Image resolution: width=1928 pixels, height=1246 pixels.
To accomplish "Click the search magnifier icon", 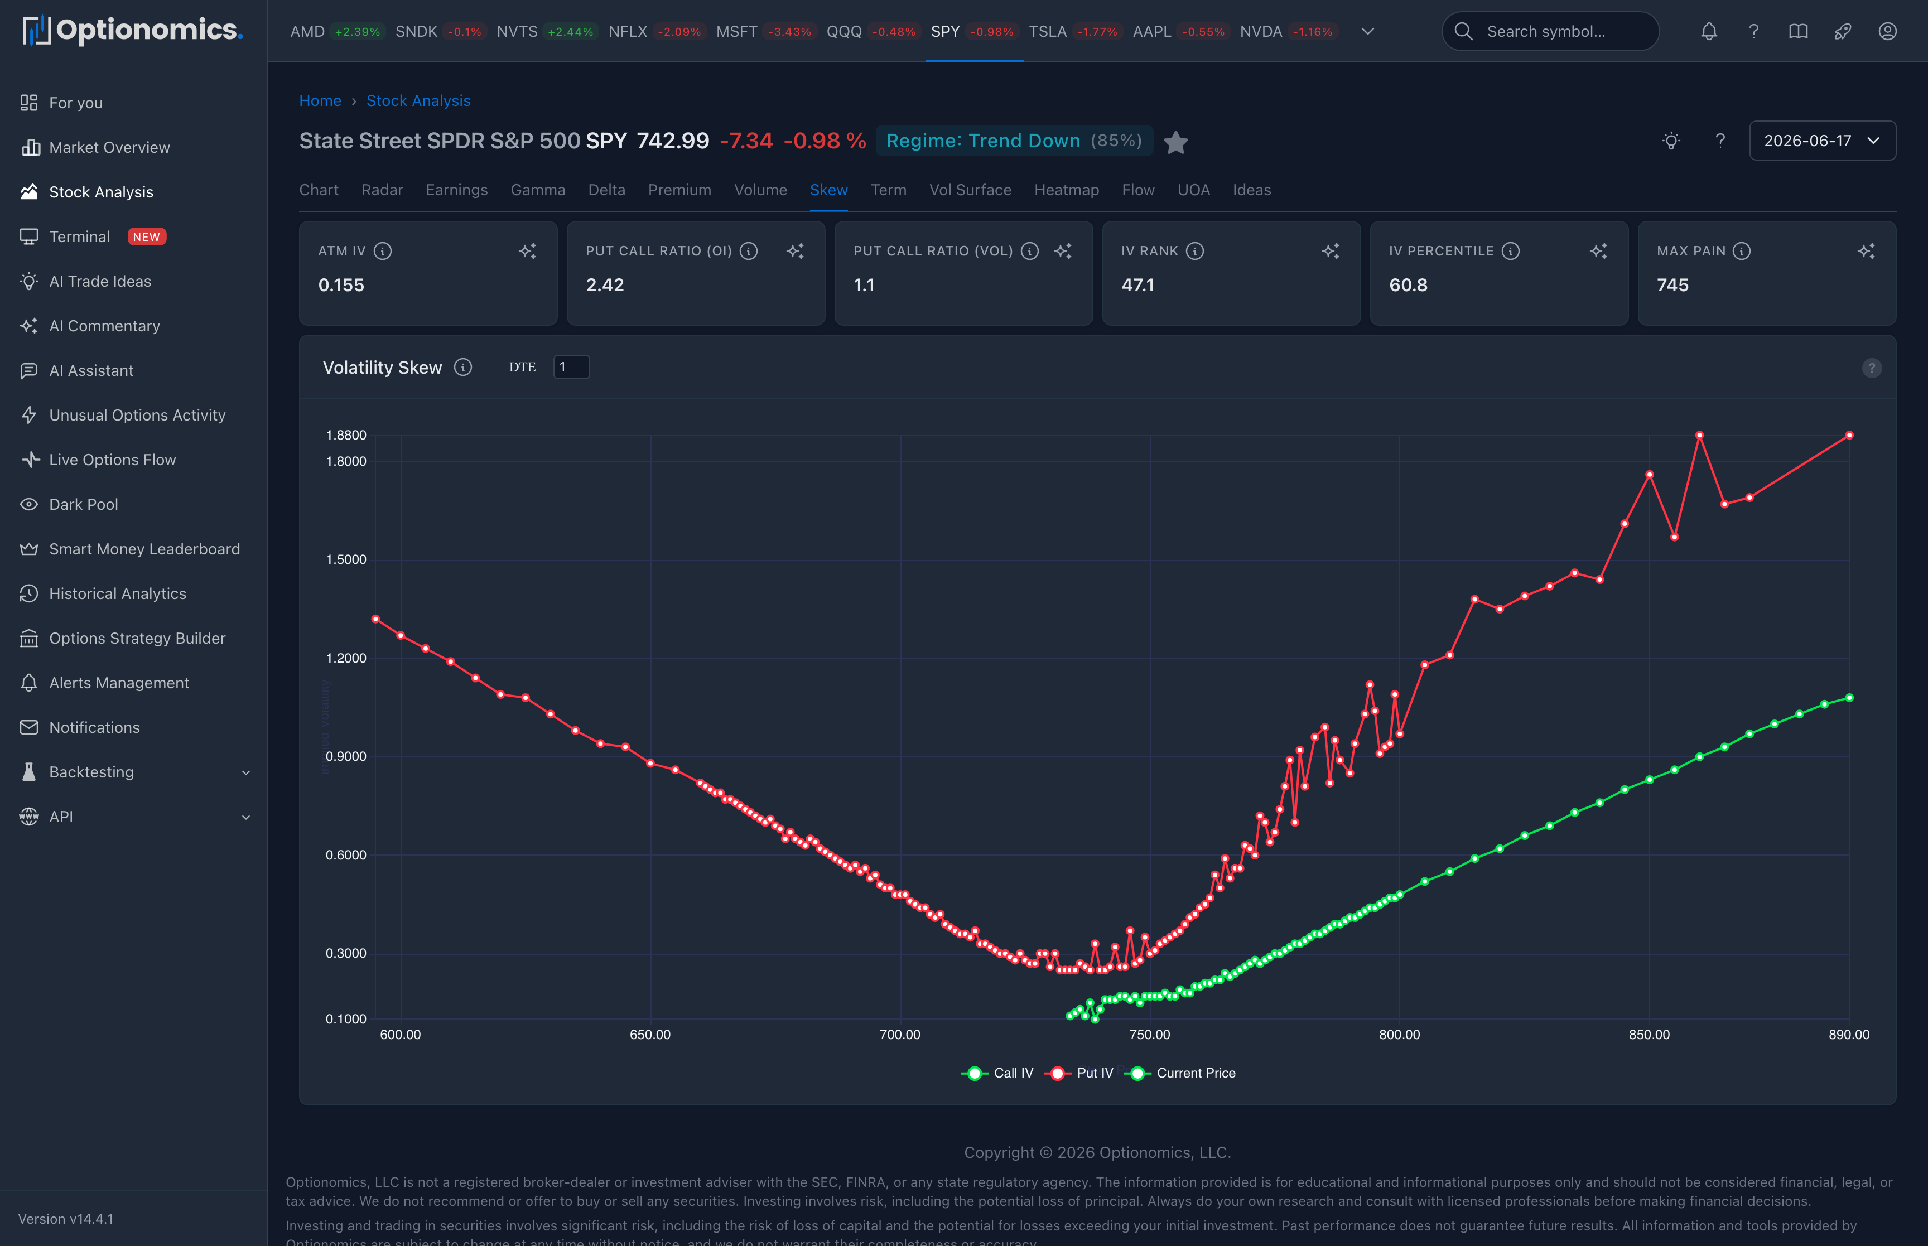I will pos(1463,32).
